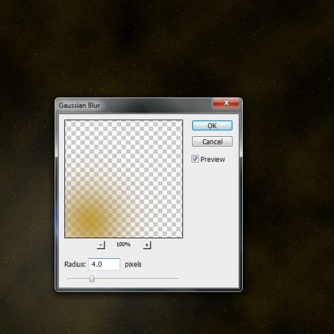Image resolution: width=334 pixels, height=334 pixels.
Task: Confirm the blur with the OK button
Action: point(212,125)
